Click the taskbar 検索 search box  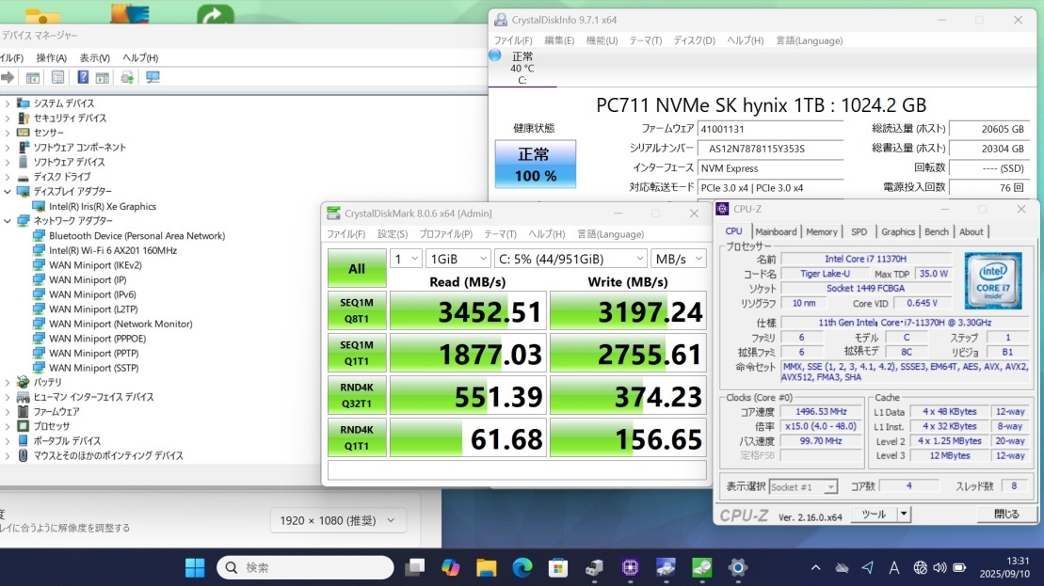305,567
